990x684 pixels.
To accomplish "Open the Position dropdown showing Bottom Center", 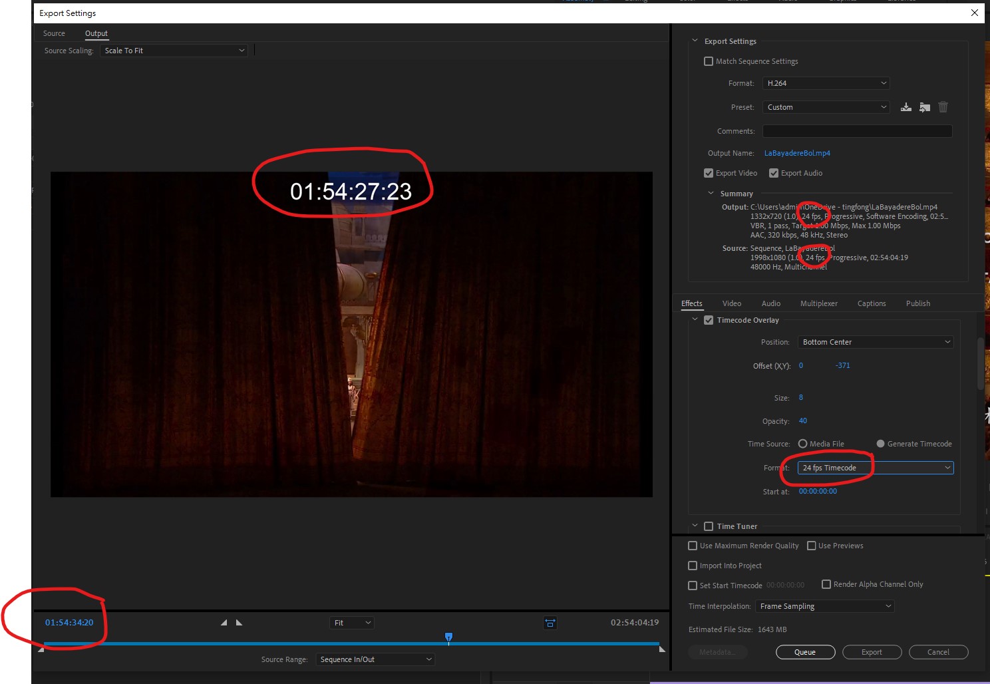I will [875, 341].
